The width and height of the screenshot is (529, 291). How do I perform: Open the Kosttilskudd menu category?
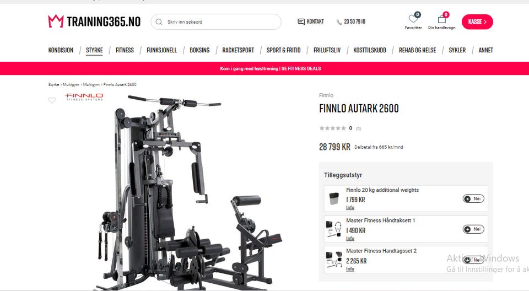[x=370, y=50]
